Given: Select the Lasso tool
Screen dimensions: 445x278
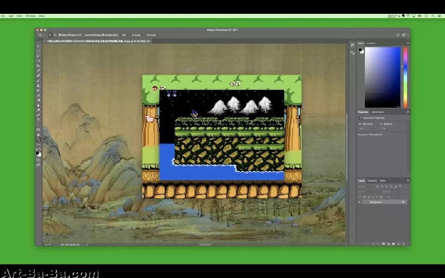Looking at the screenshot, I should point(38,56).
